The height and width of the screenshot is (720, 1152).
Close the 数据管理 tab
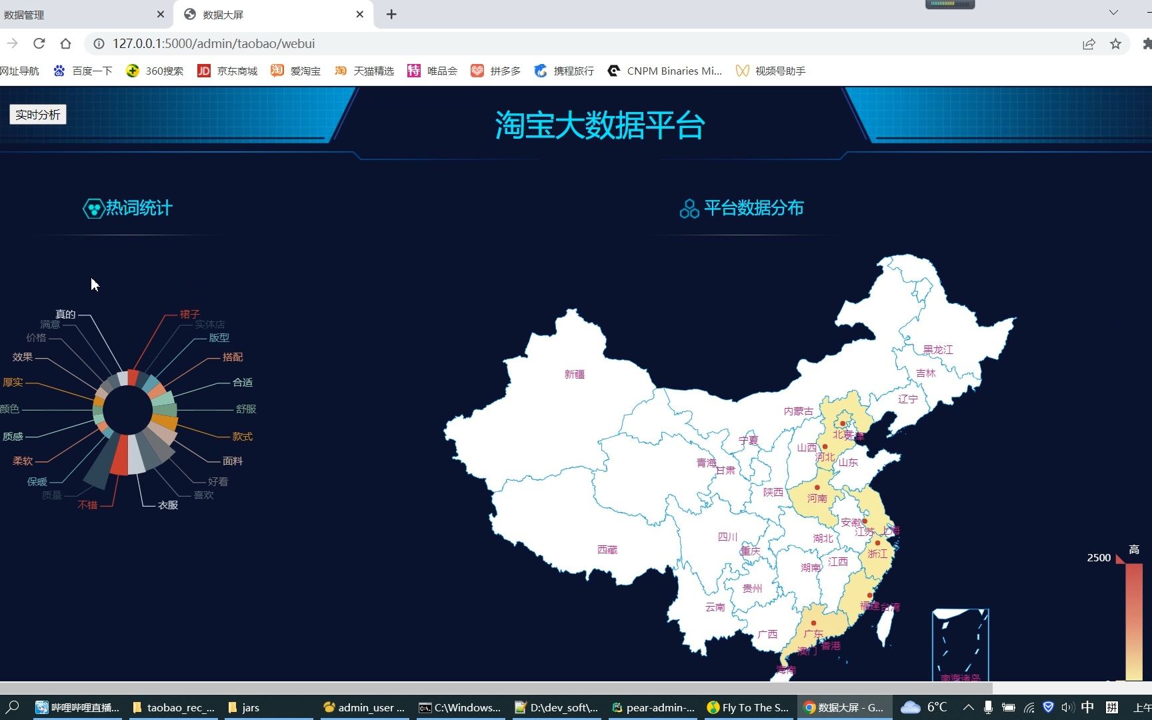160,14
